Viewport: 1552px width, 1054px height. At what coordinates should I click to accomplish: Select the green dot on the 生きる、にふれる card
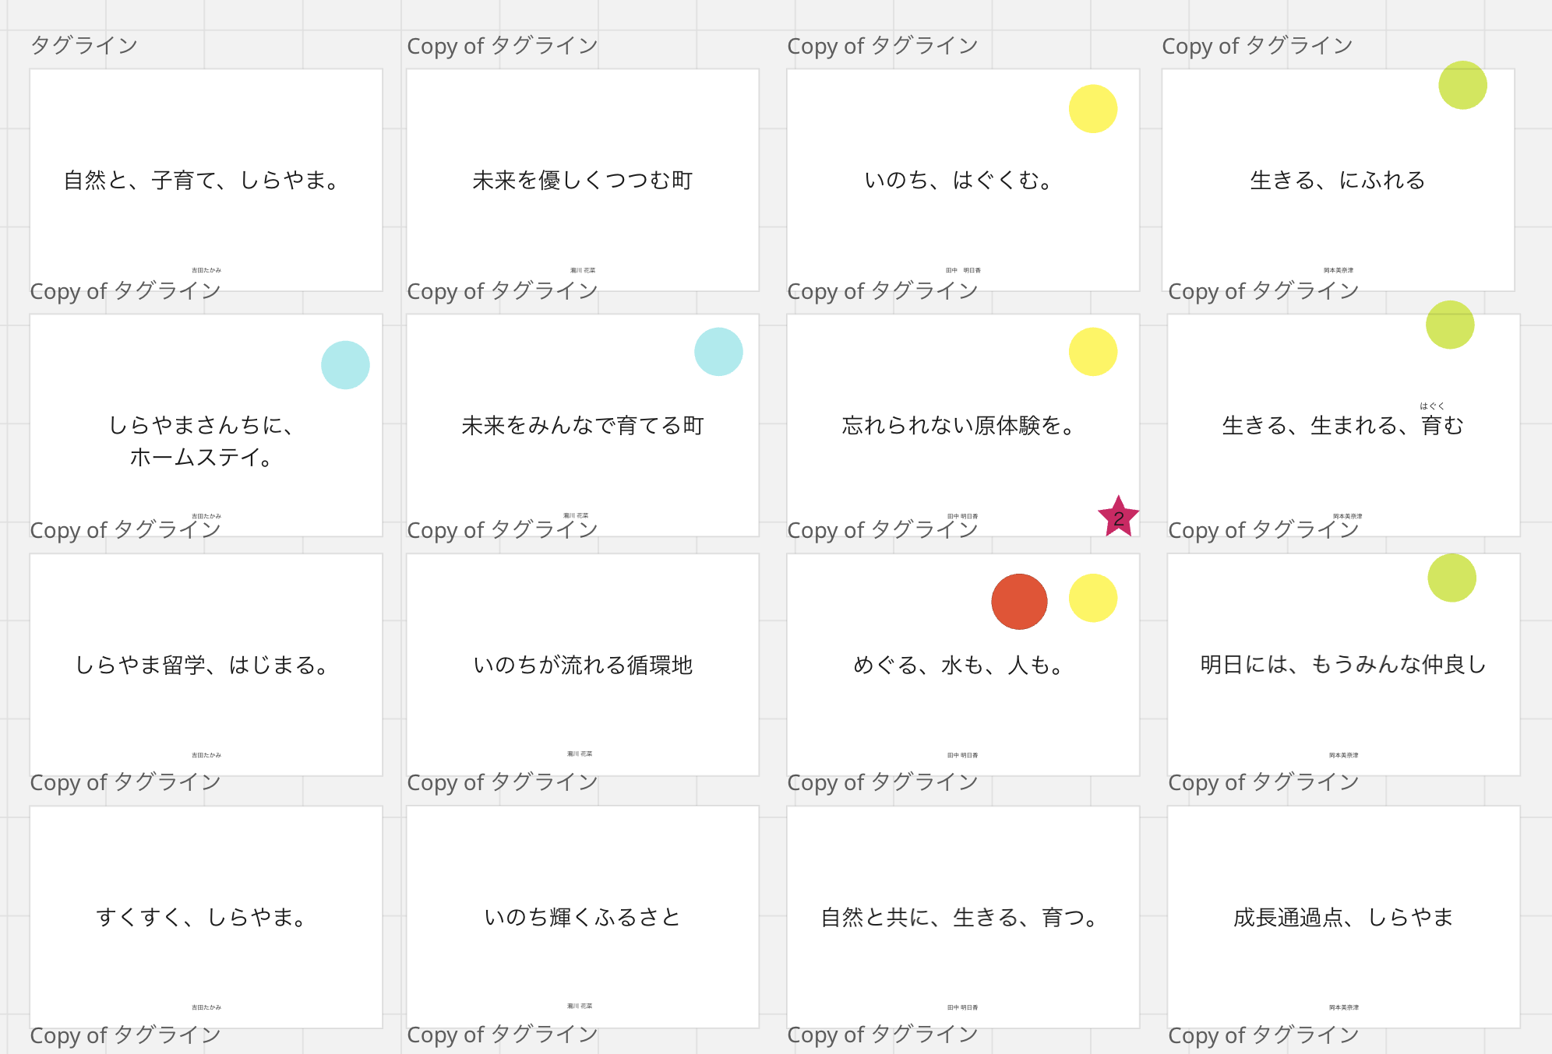[x=1462, y=86]
